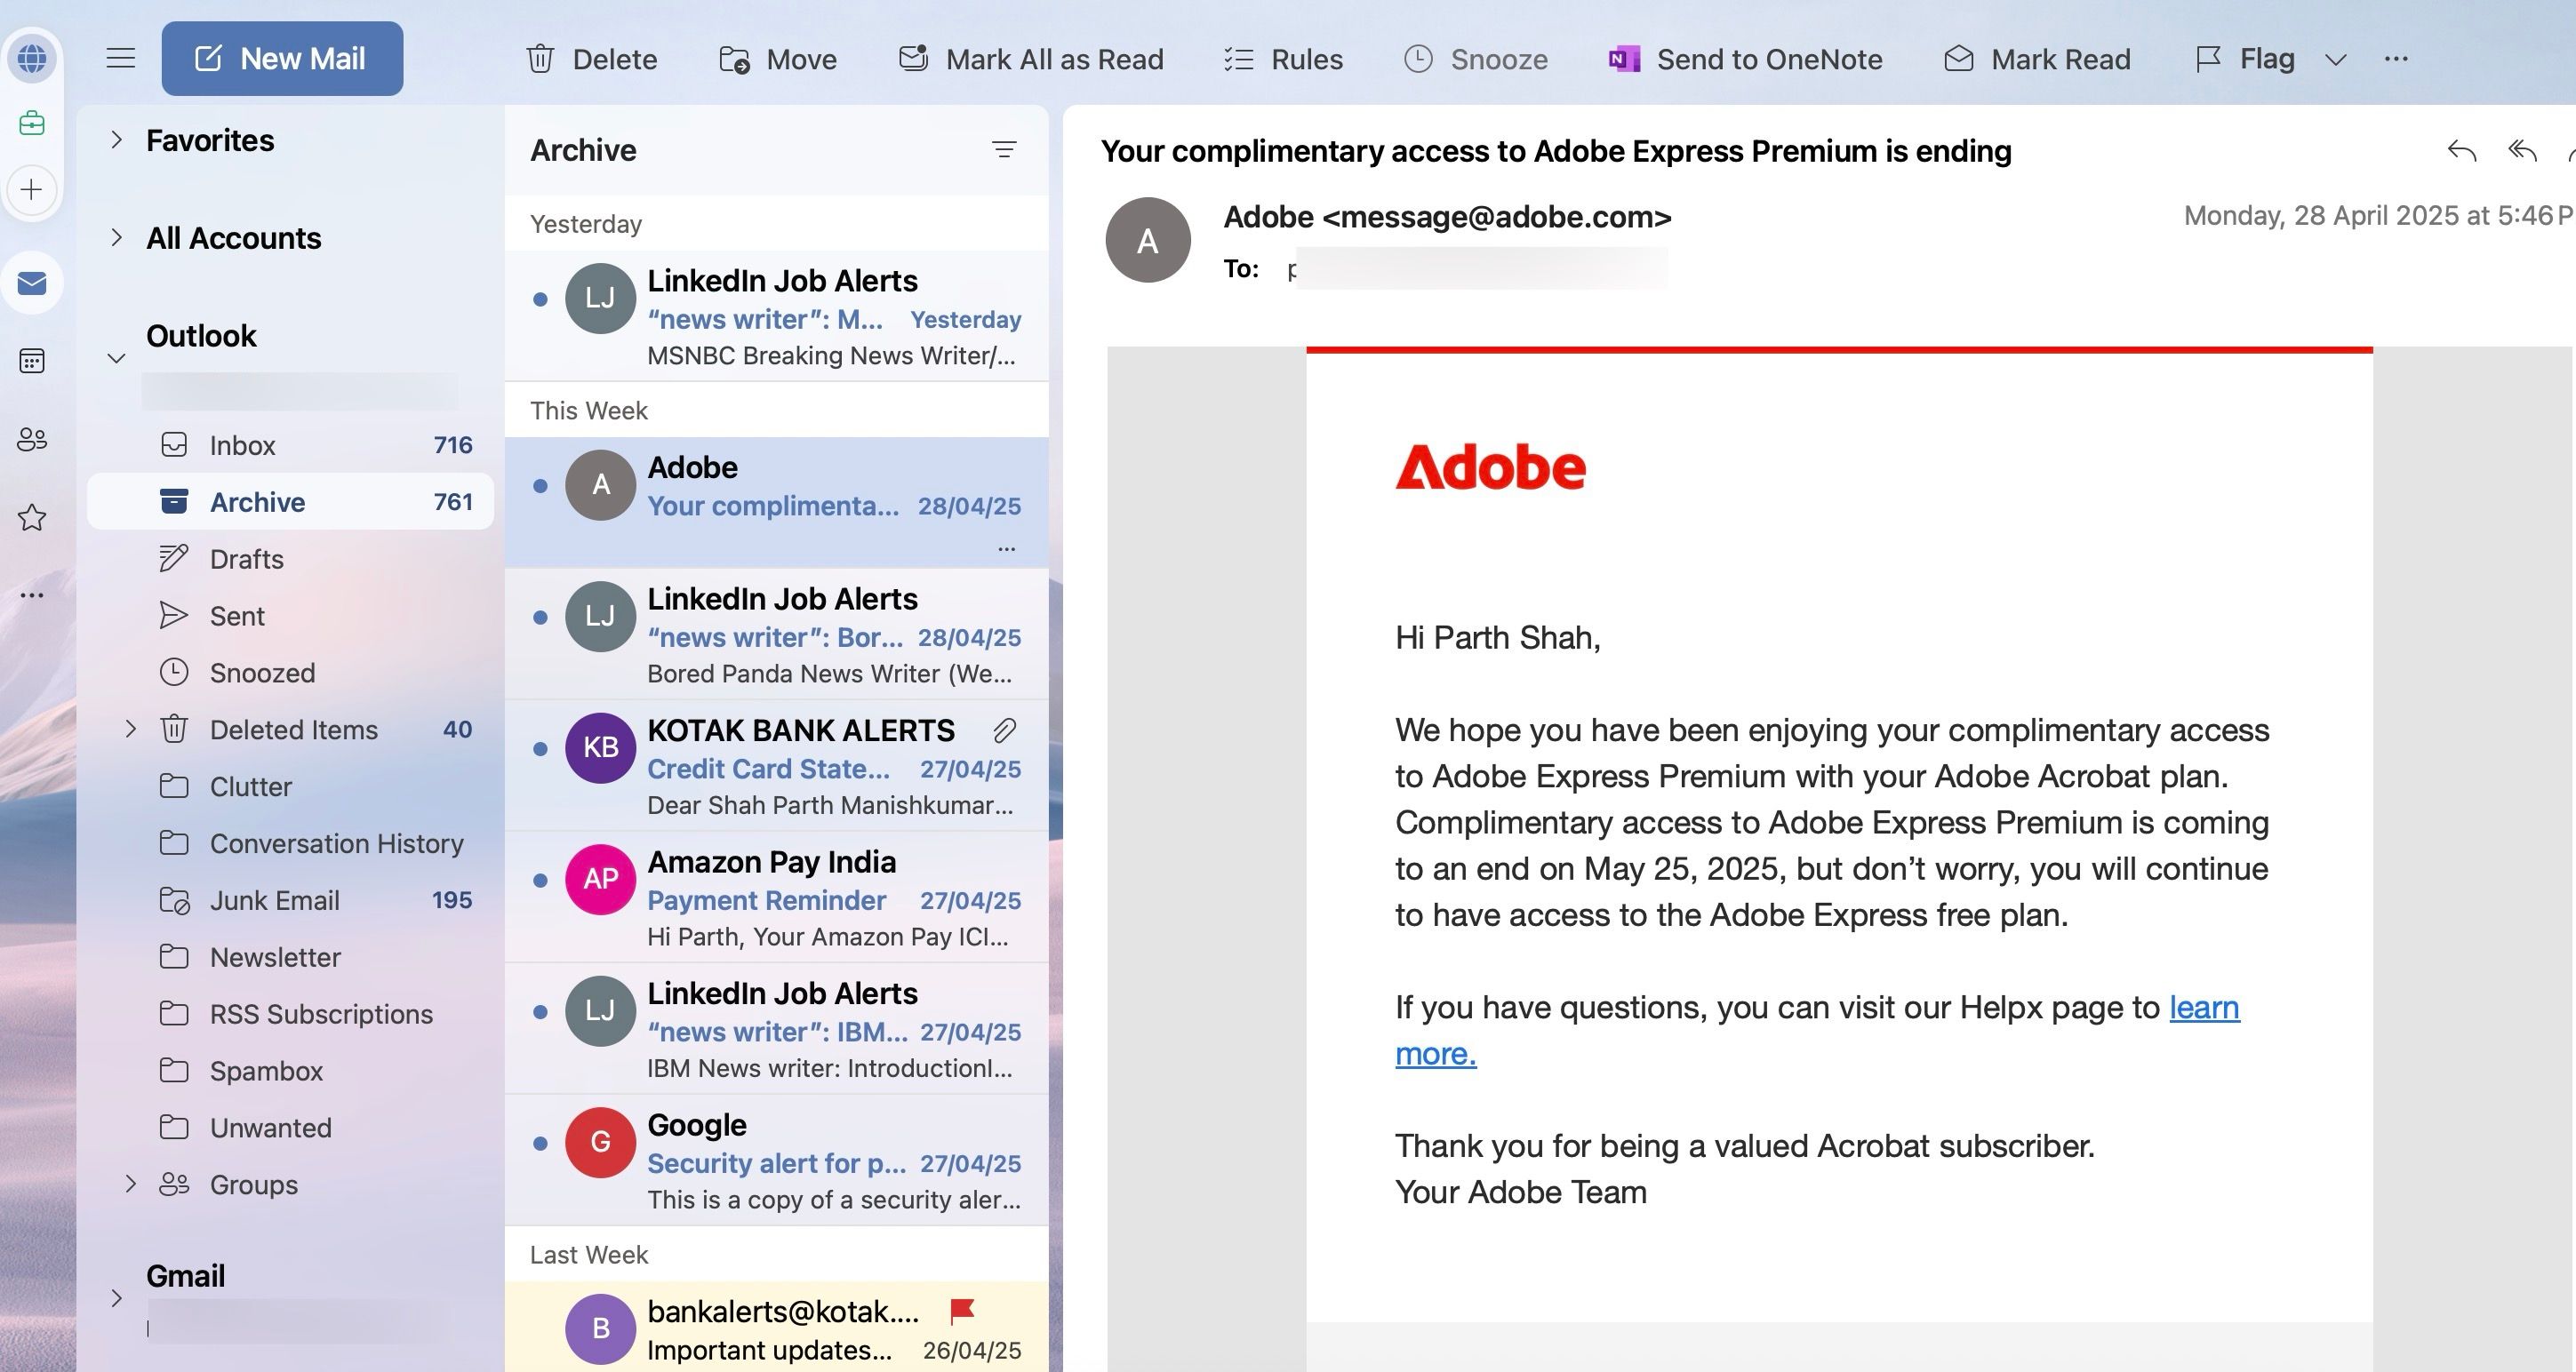Expand the Favorites section
The width and height of the screenshot is (2576, 1372).
[116, 140]
